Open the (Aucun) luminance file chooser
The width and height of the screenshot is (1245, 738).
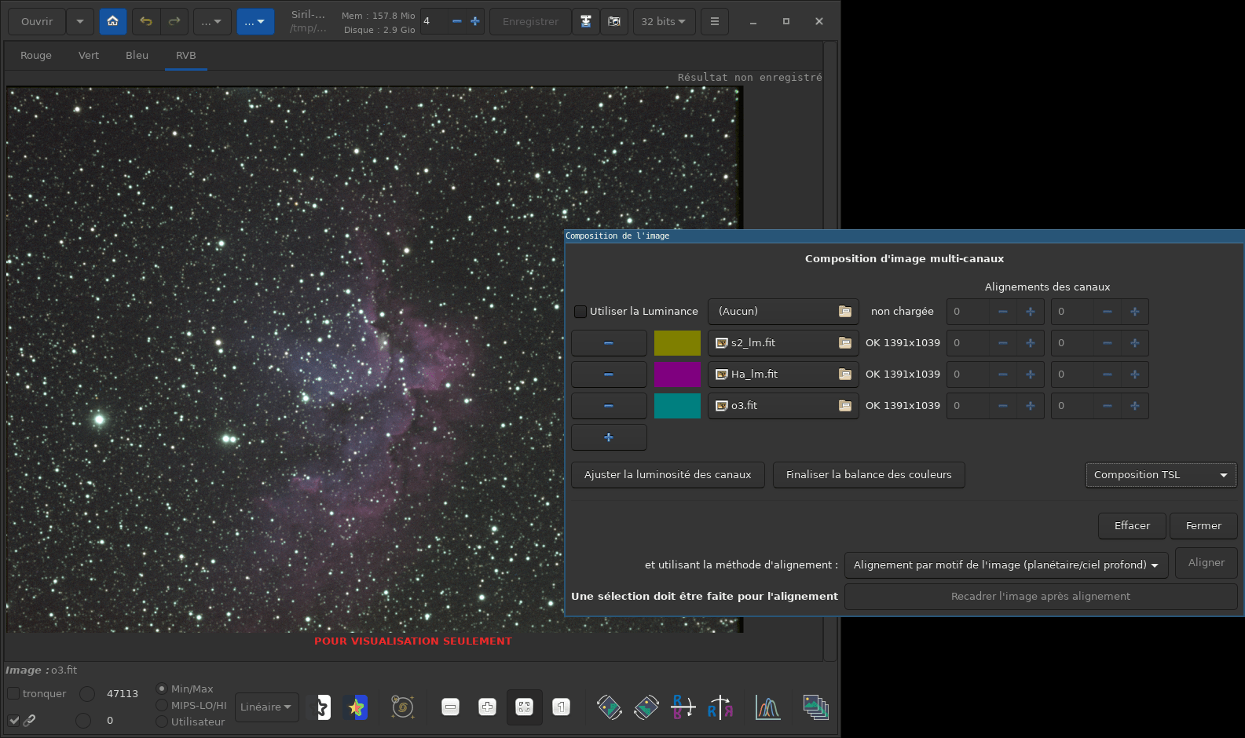[x=783, y=312]
